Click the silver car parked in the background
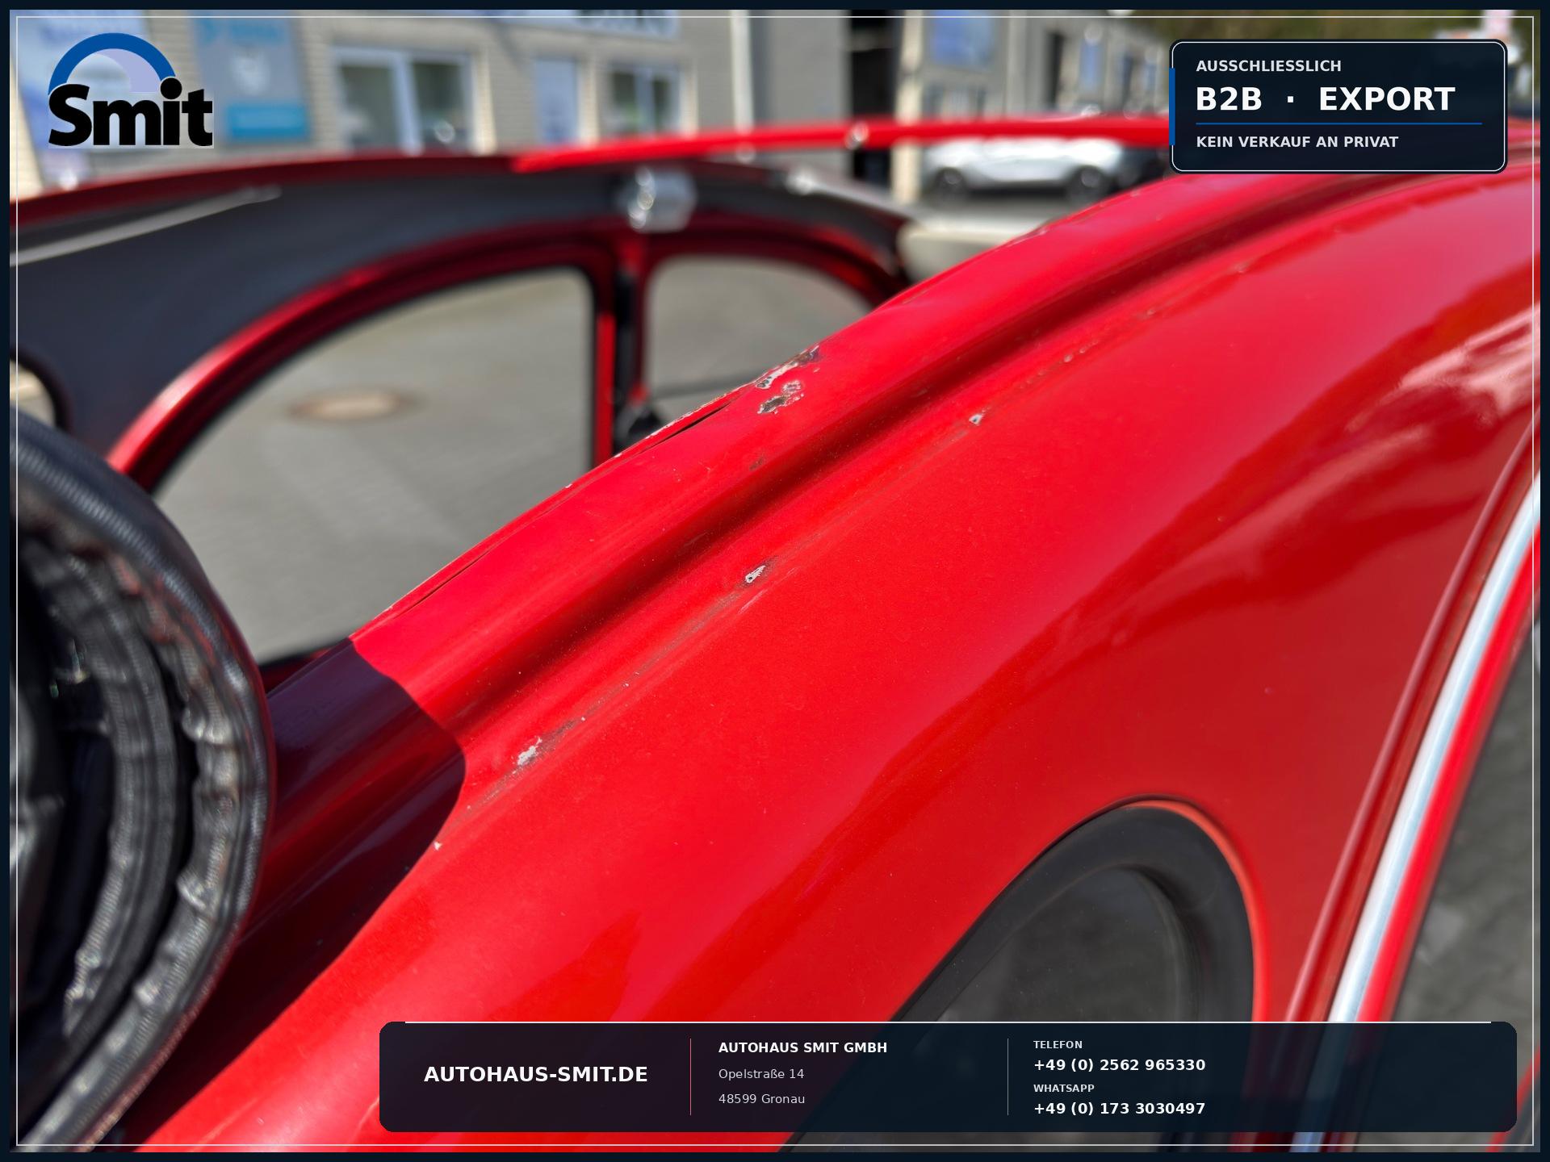The height and width of the screenshot is (1162, 1550). [1041, 166]
